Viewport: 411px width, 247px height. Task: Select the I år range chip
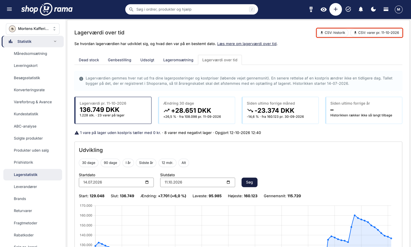pyautogui.click(x=128, y=163)
